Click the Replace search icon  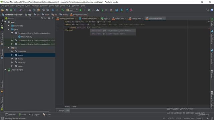[47, 10]
